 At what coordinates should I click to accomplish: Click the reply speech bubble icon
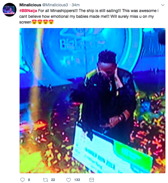coord(22,180)
